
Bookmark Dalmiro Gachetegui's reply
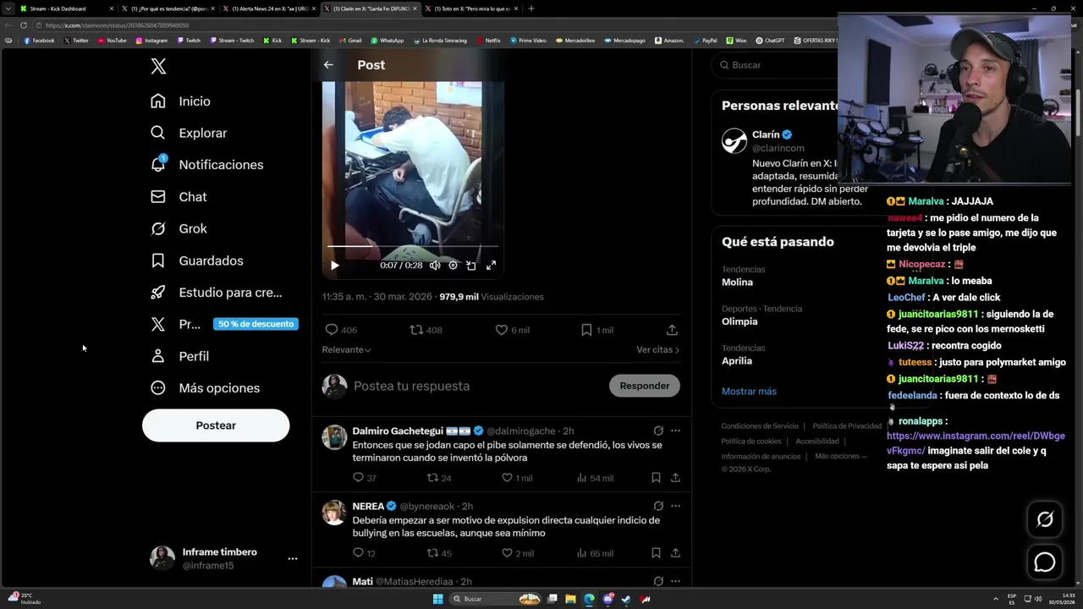656,478
